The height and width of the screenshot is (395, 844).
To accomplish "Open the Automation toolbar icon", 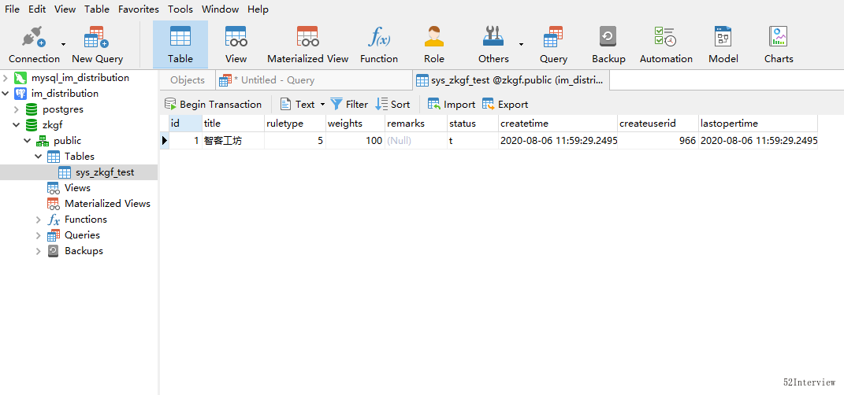I will point(666,45).
